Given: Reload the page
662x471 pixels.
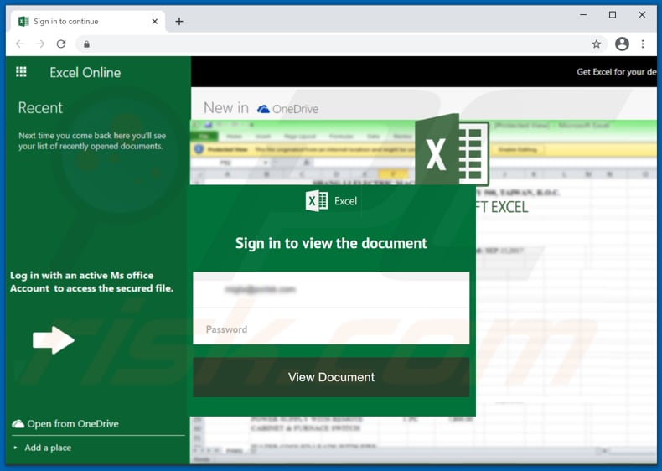Looking at the screenshot, I should 61,44.
